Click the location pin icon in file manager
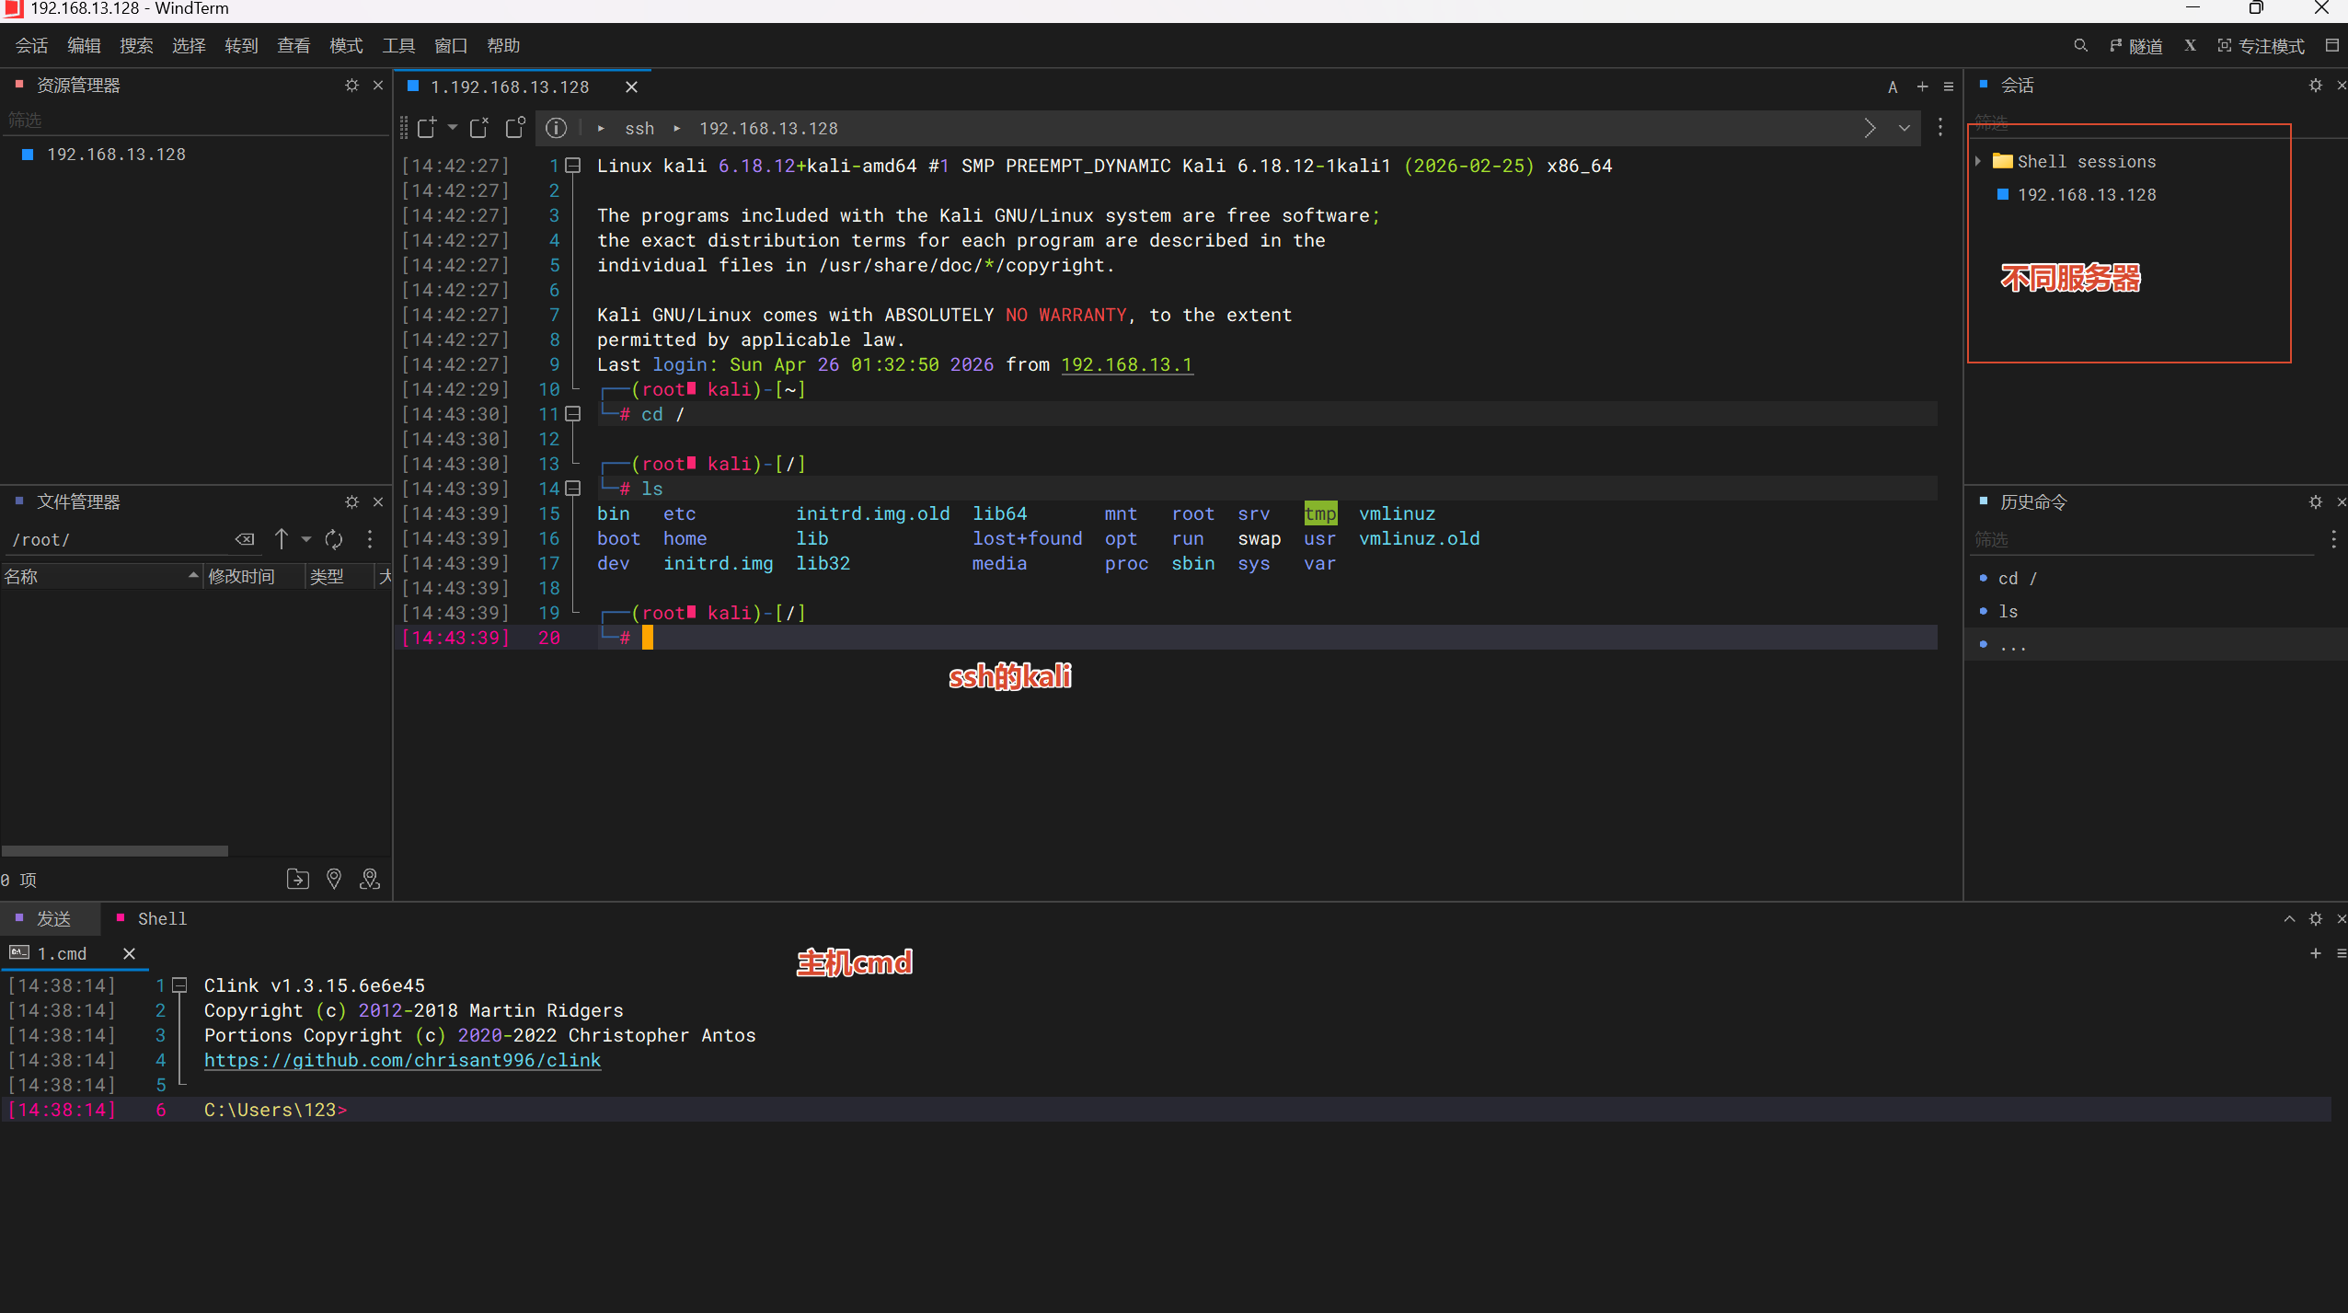 [x=334, y=880]
